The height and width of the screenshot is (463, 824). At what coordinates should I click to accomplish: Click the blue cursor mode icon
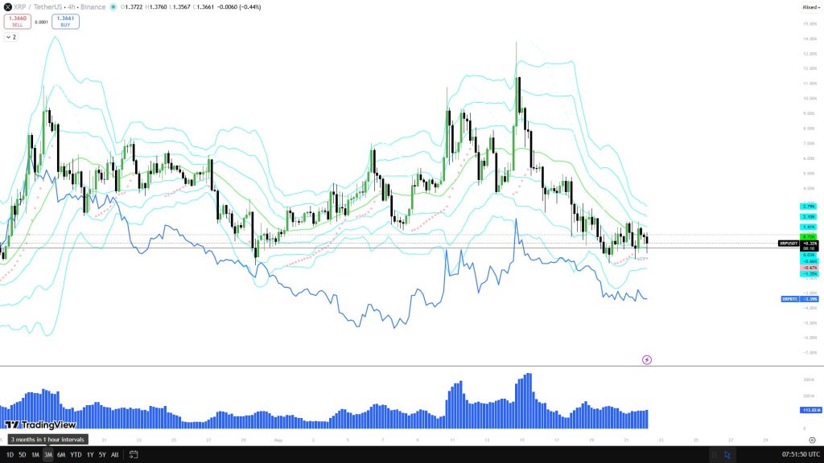[x=727, y=455]
